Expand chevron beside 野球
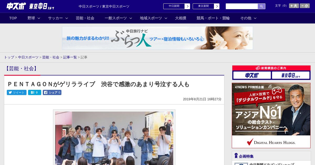 click(x=39, y=18)
